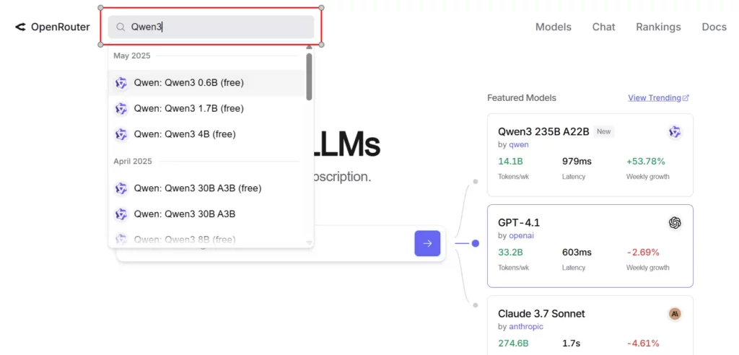Click the 33.2B tokens value

click(510, 253)
